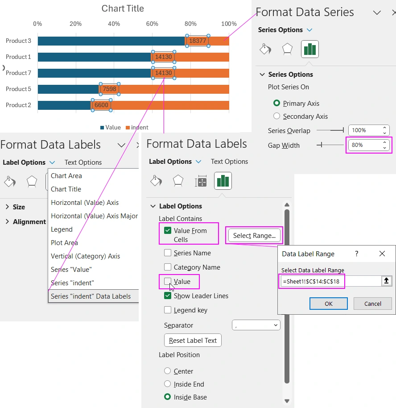
Task: Select the Size & Properties icon in Format Data Labels
Action: point(200,181)
